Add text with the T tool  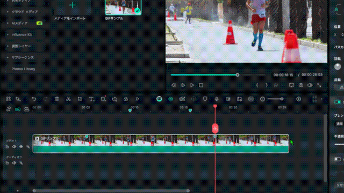tap(91, 99)
